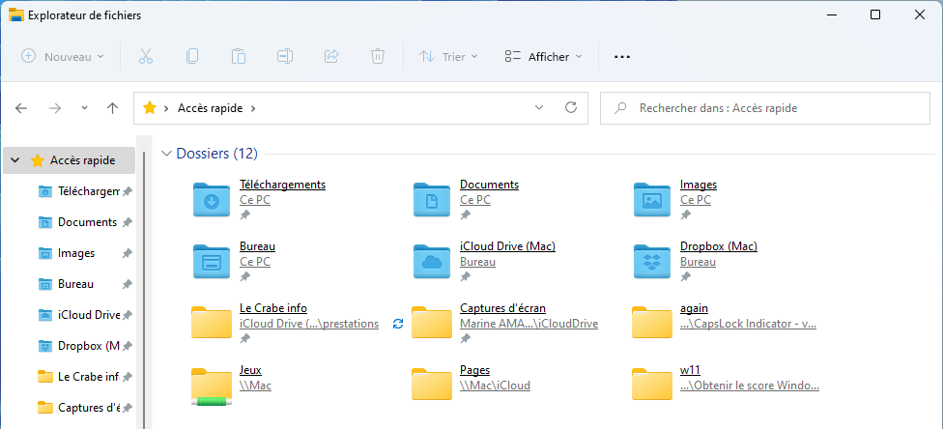Open recent locations chevron beside forward arrow
This screenshot has width=943, height=429.
pyautogui.click(x=84, y=108)
